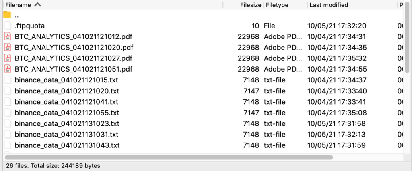Click PDF icon of BTC_ANALYTICS_041021121020.pdf
The height and width of the screenshot is (171, 412).
[8, 48]
